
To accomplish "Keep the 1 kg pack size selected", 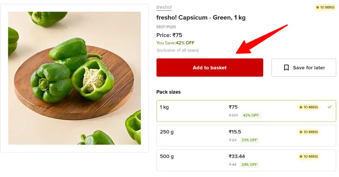I will 246,110.
